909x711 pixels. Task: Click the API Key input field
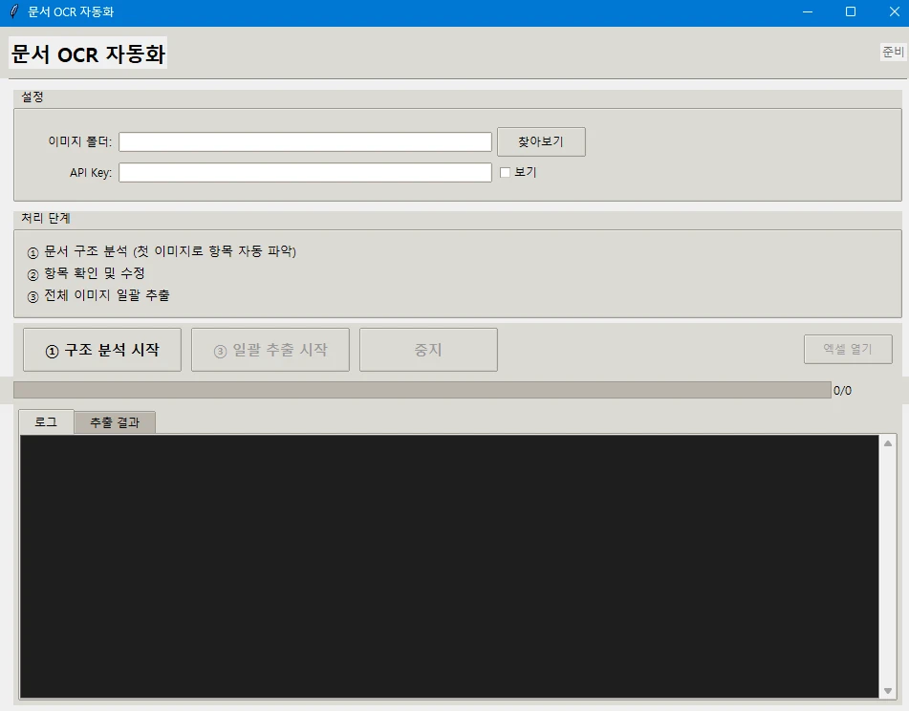pos(305,172)
